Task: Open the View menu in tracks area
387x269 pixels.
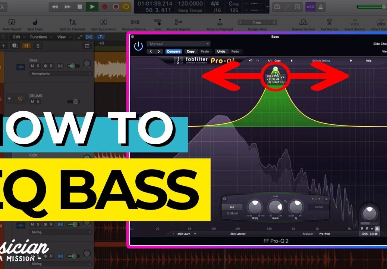Action: (64, 37)
